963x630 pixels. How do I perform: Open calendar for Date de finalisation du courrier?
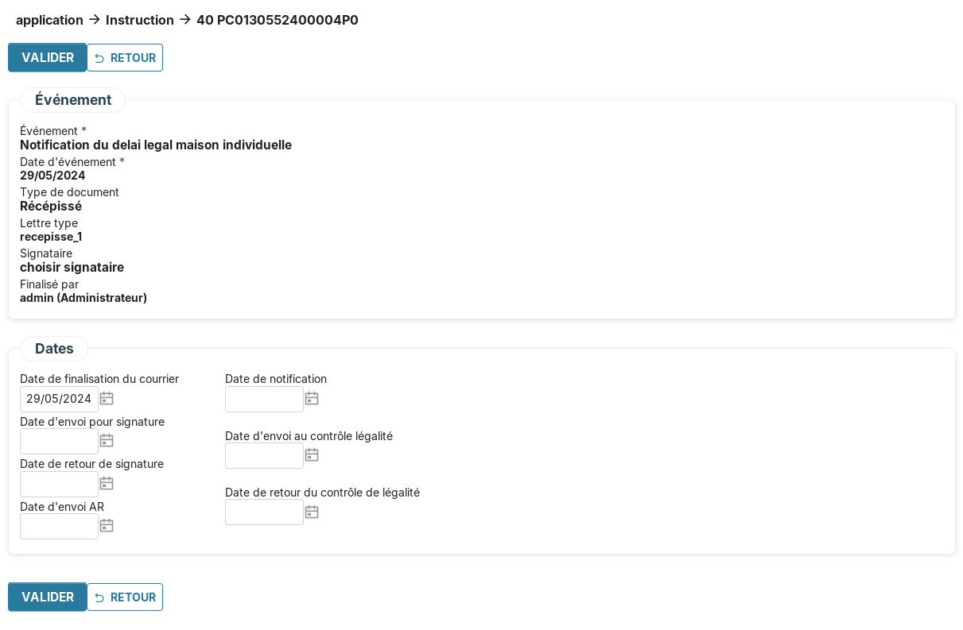[107, 398]
